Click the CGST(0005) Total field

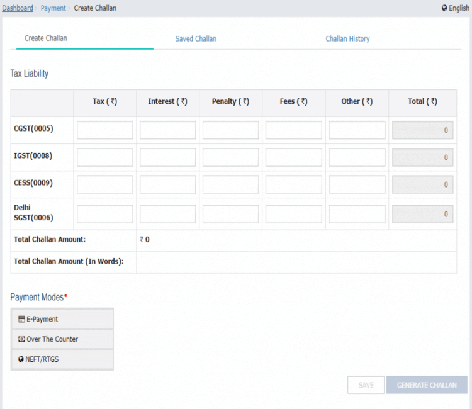click(423, 130)
